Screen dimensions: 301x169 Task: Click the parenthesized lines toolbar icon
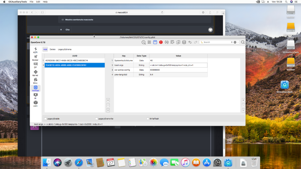167,42
